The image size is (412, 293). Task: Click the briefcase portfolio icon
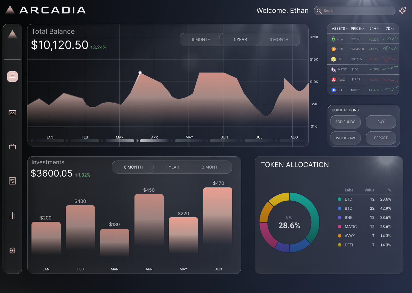point(12,147)
